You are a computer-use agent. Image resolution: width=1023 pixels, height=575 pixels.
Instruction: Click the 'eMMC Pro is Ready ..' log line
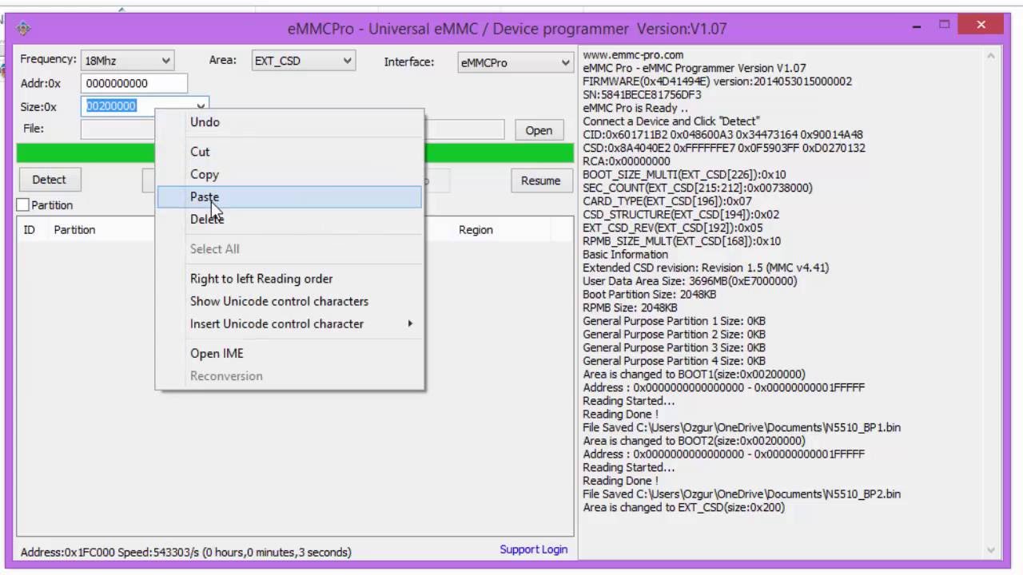coord(635,108)
